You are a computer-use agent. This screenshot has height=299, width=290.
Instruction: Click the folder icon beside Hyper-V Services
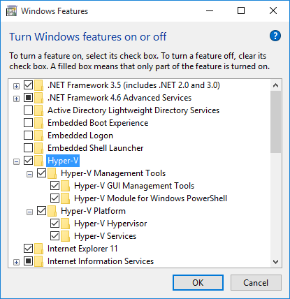pyautogui.click(x=66, y=236)
